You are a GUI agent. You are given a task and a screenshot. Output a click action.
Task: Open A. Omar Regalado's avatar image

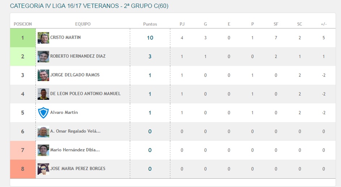[x=43, y=131]
